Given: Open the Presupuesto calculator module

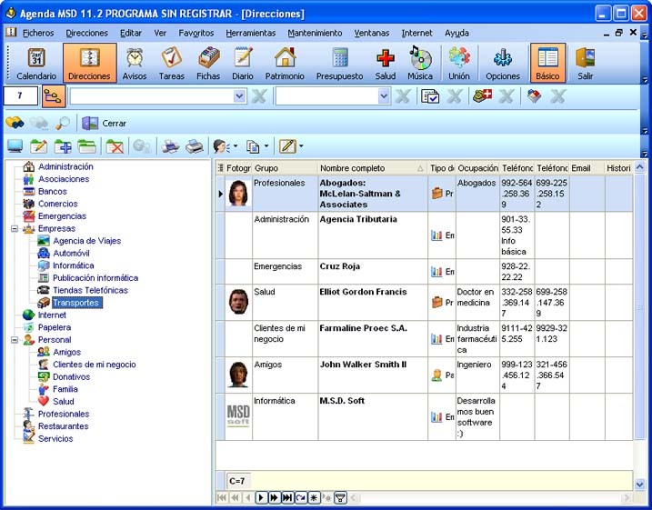Looking at the screenshot, I should [340, 63].
